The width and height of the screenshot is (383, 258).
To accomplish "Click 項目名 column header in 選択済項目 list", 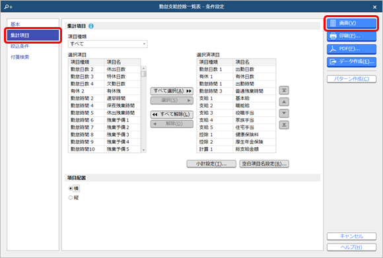I will 254,62.
